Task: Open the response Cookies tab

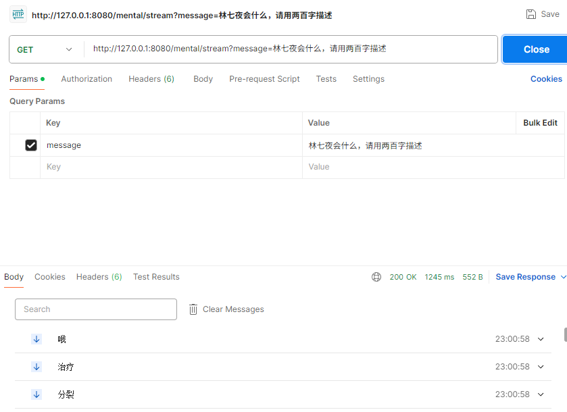Action: [x=50, y=277]
